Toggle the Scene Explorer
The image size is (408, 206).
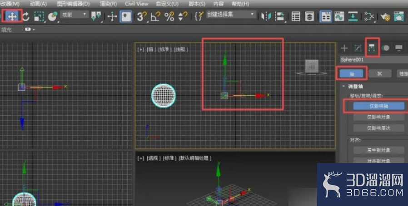296,17
